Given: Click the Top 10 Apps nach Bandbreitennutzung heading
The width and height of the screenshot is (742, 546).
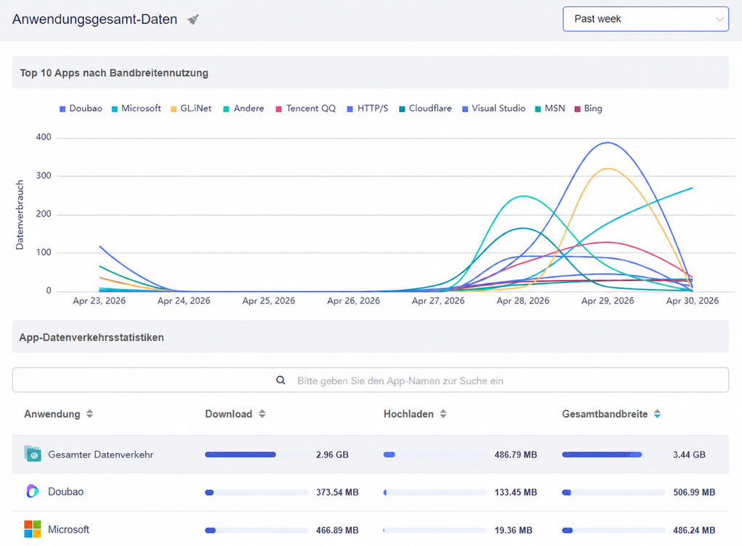Looking at the screenshot, I should pyautogui.click(x=114, y=73).
